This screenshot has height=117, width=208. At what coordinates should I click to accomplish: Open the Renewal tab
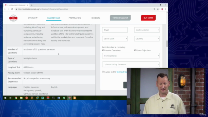[96, 18]
